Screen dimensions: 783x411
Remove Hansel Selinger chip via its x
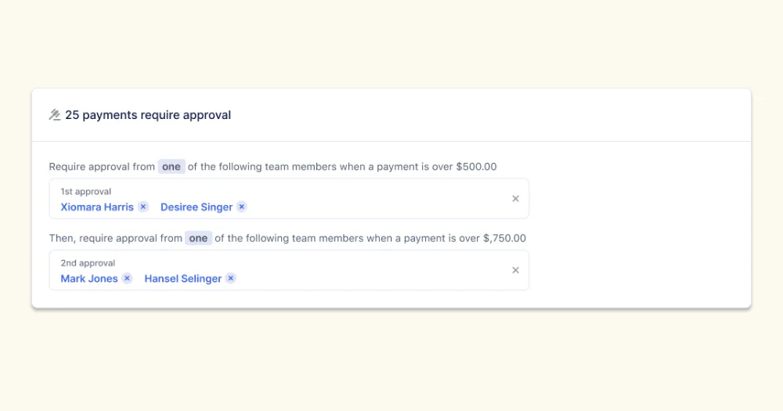tap(231, 278)
